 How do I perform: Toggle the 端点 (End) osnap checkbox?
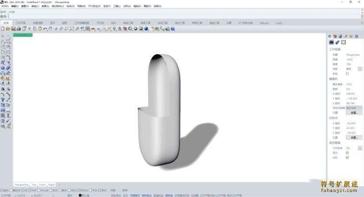[x=2, y=190]
